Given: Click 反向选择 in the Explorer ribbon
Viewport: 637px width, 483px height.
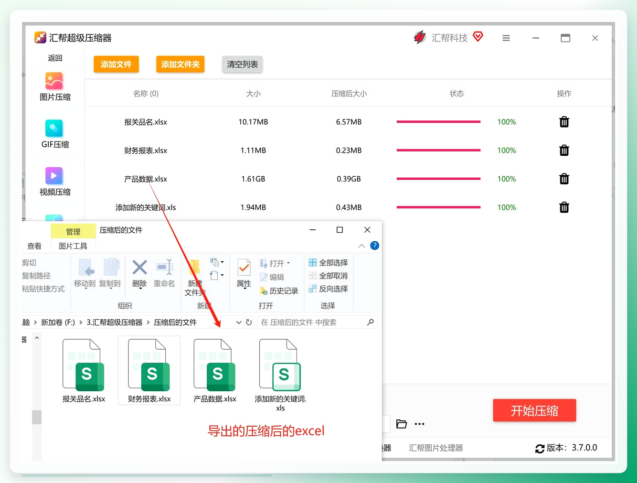Looking at the screenshot, I should point(329,289).
